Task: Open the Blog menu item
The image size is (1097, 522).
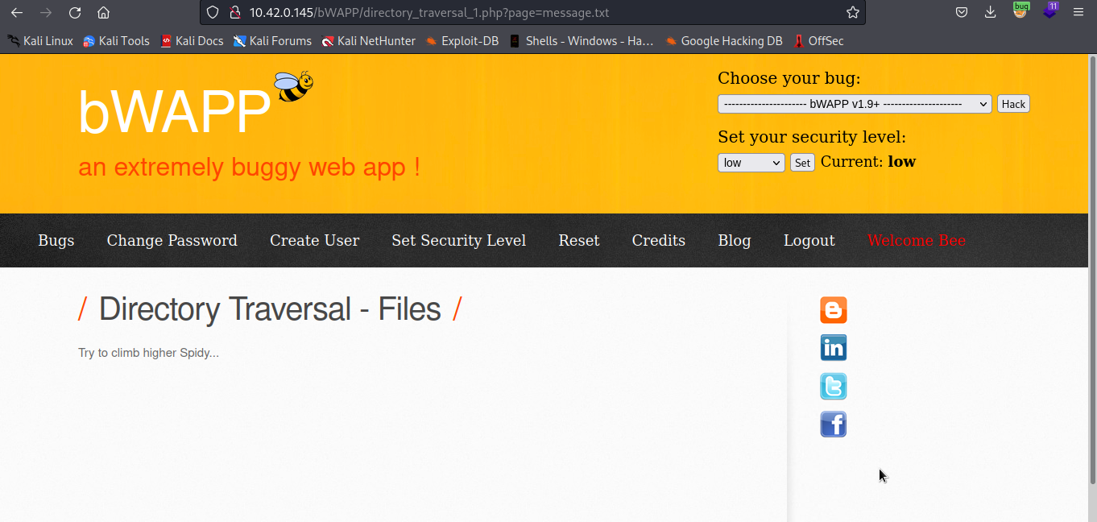Action: [x=735, y=240]
